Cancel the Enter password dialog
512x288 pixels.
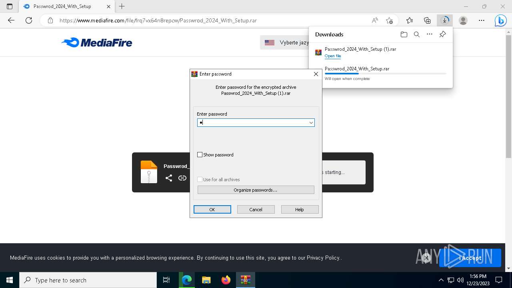click(x=256, y=210)
